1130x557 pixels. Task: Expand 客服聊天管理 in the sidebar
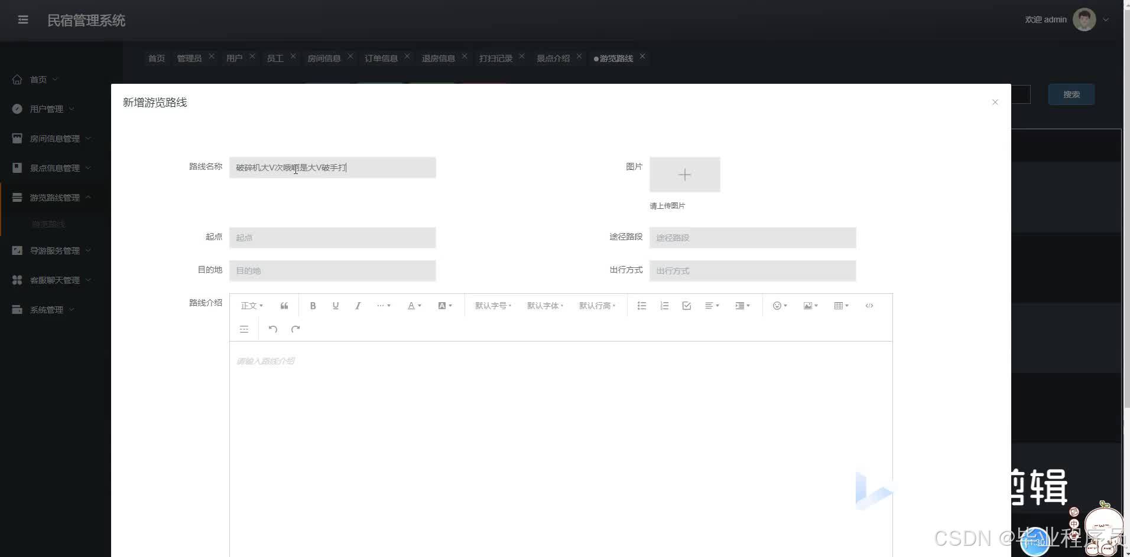56,280
